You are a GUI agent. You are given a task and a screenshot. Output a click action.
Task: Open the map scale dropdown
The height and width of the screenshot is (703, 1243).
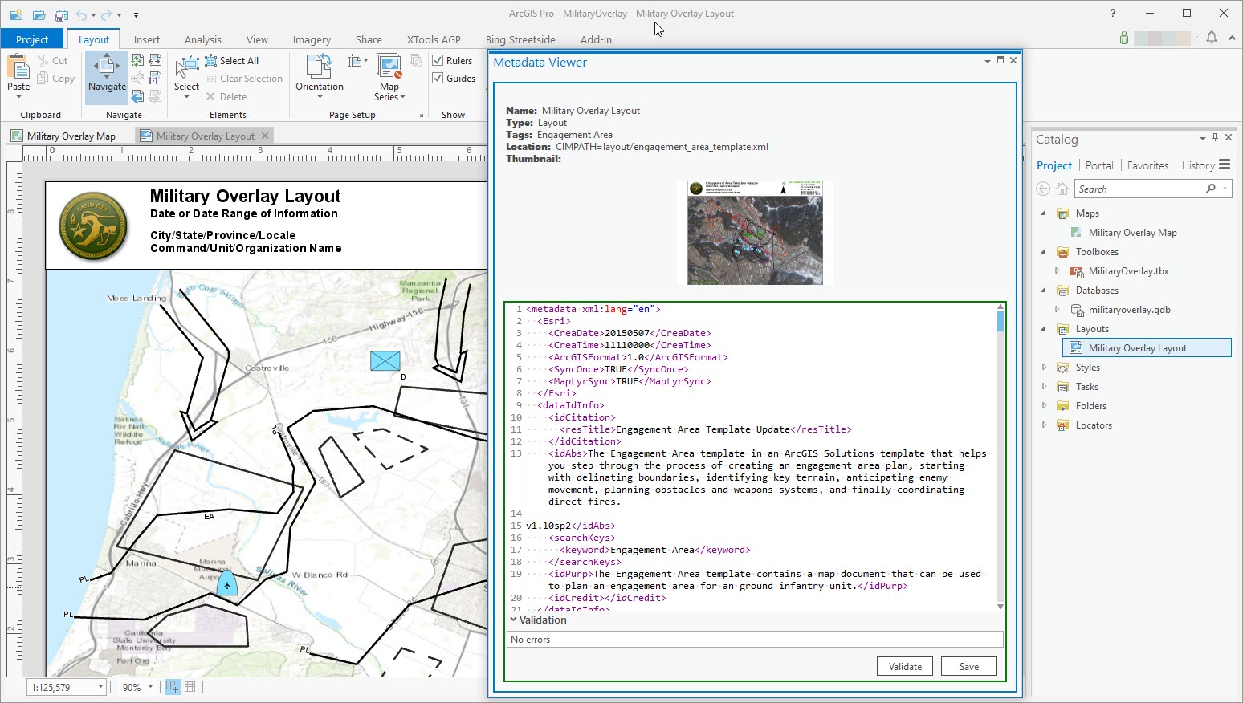[100, 687]
